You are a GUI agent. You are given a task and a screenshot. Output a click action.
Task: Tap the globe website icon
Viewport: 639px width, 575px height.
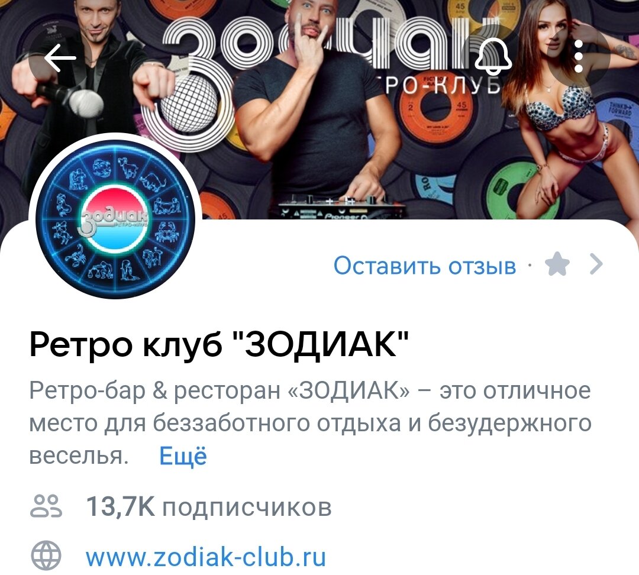tap(46, 555)
